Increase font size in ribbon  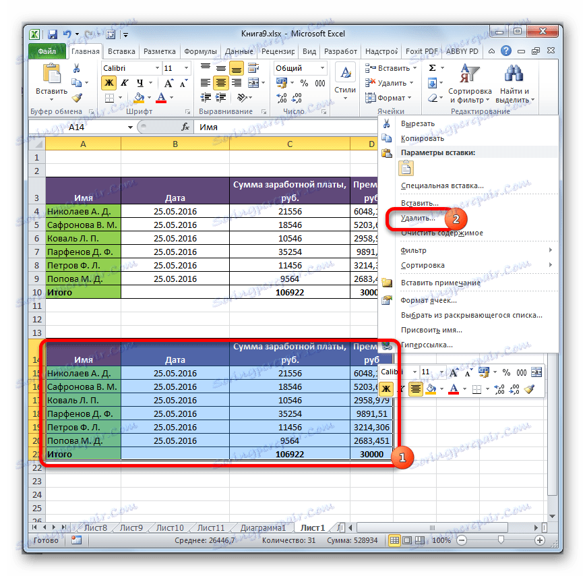click(168, 83)
